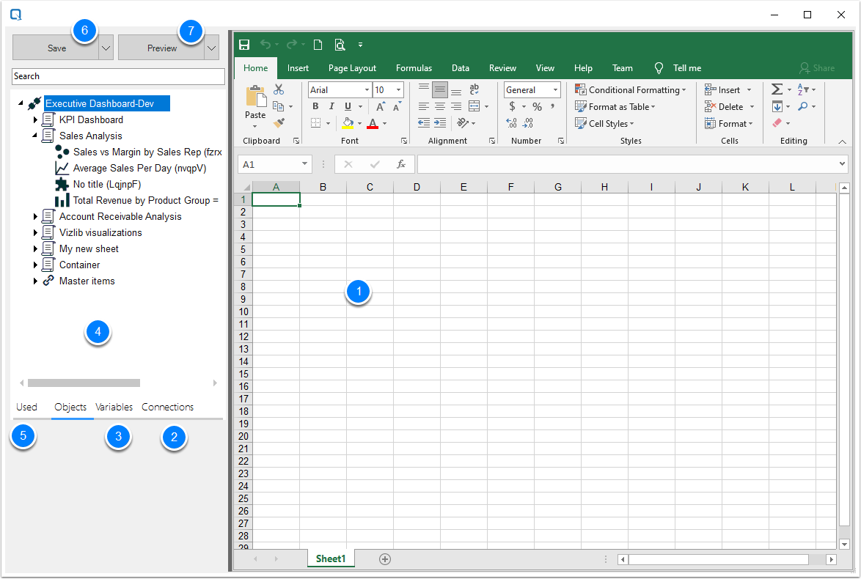The height and width of the screenshot is (579, 861).
Task: Click inside the Search field of the add-in panel
Action: [x=118, y=76]
